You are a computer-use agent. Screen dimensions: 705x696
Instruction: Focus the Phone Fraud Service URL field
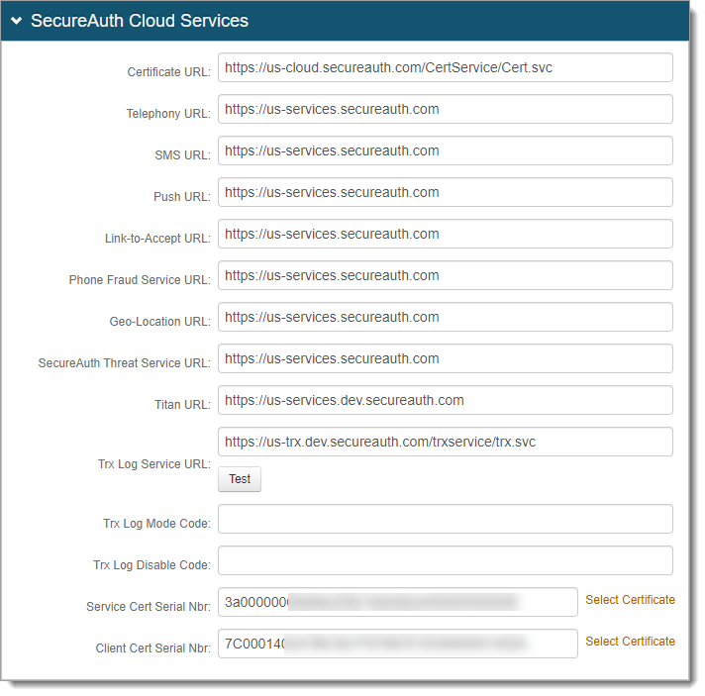click(x=446, y=275)
